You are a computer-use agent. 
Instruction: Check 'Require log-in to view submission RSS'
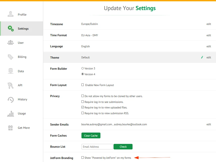[82, 113]
